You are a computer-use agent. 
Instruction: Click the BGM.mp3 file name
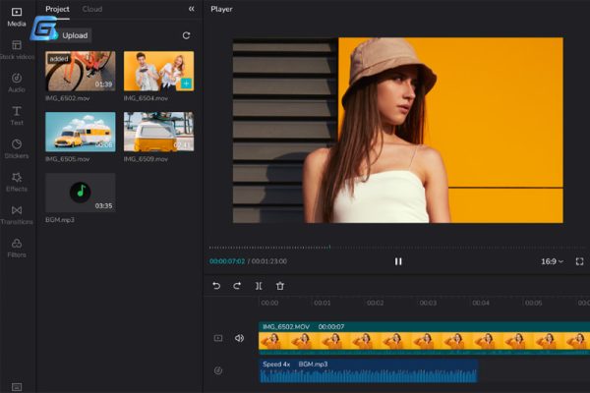pyautogui.click(x=60, y=220)
